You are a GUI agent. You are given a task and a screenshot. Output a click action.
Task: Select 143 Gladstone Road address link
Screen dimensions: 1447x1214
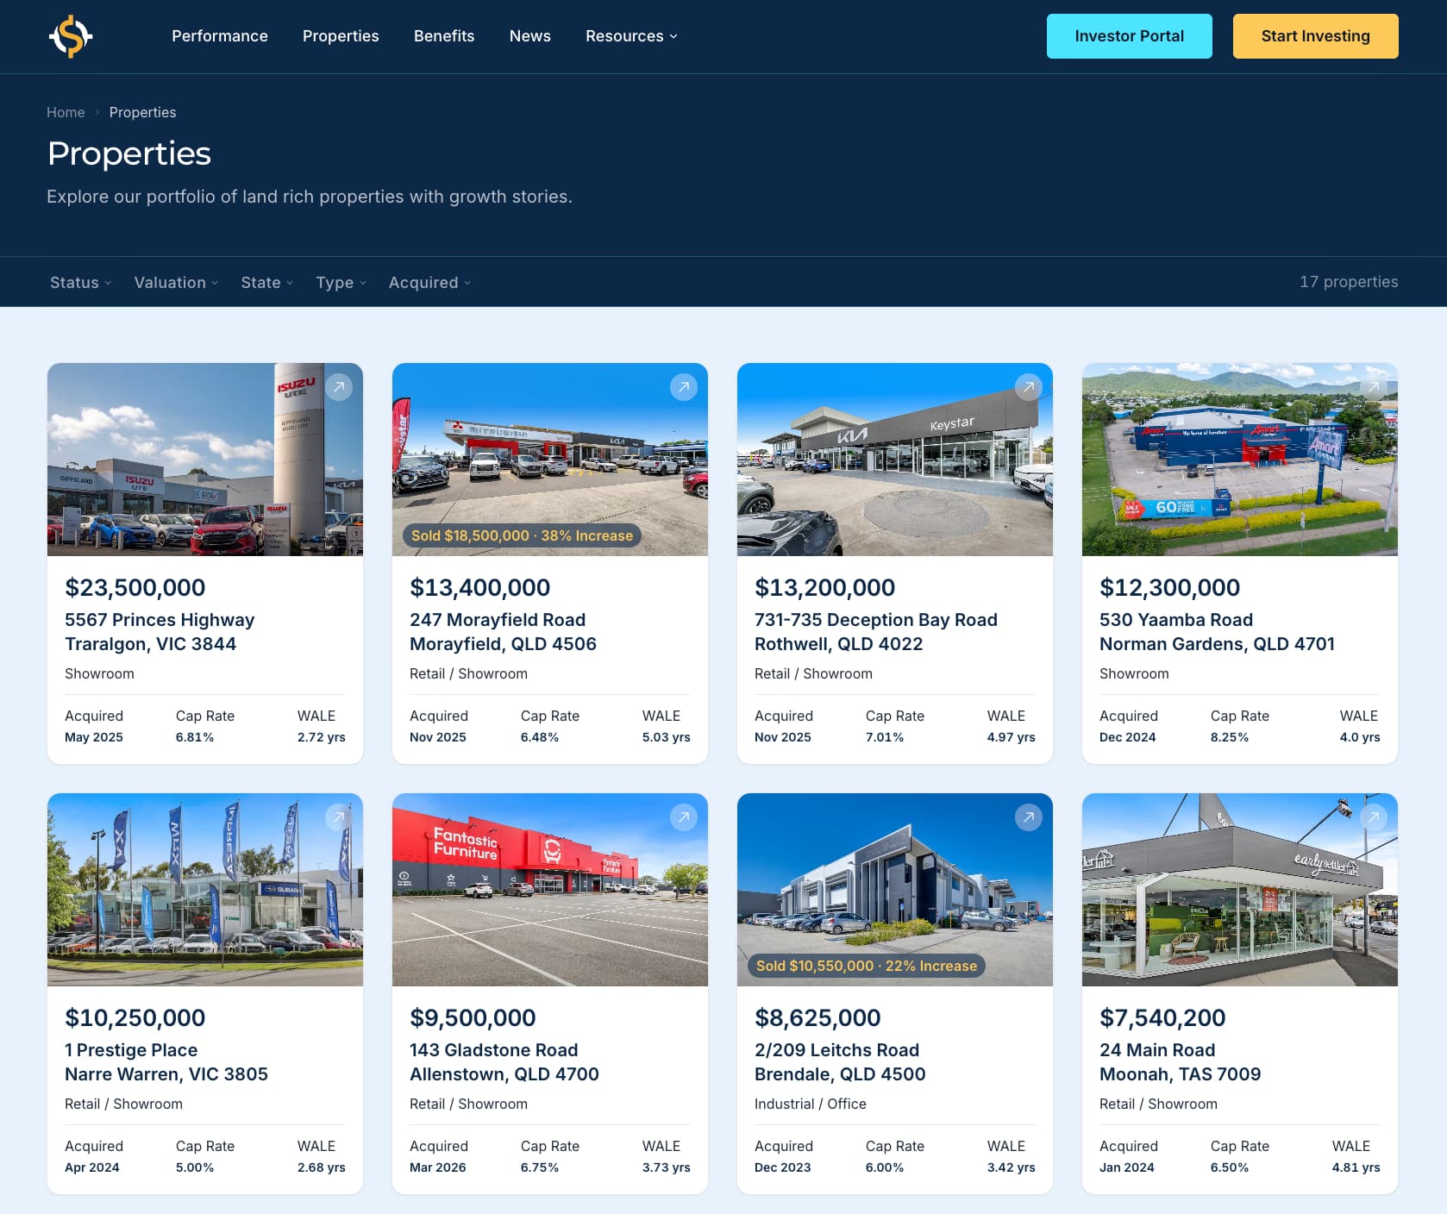(504, 1062)
